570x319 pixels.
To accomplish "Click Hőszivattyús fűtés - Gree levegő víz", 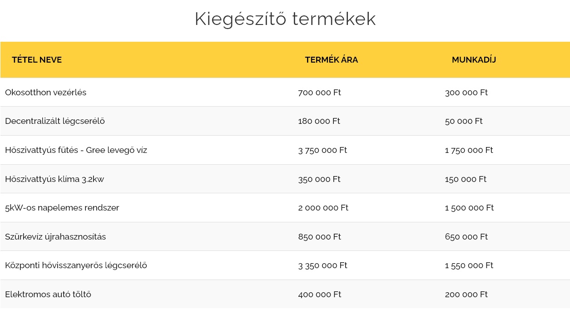I will click(76, 150).
